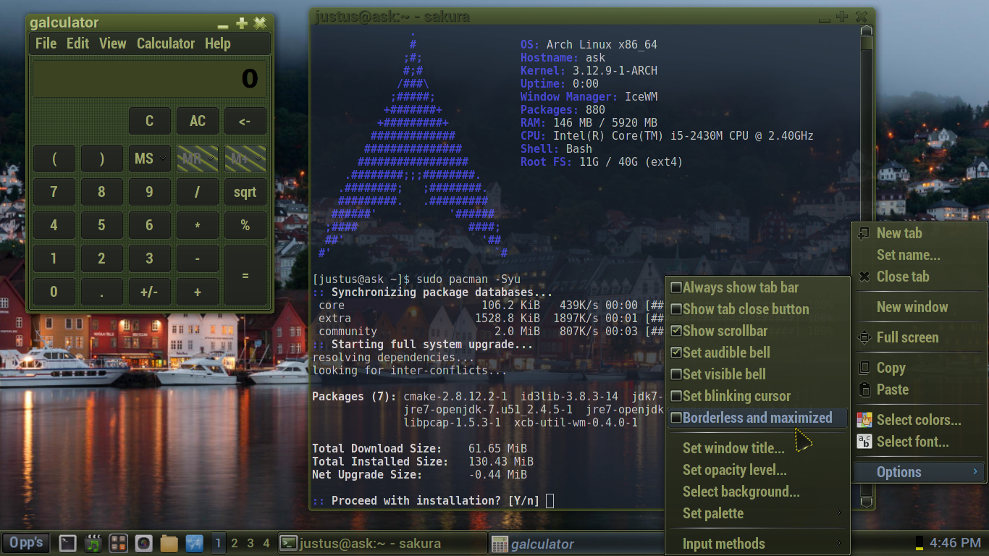
Task: Launch the blue network icon in taskbar
Action: [194, 543]
